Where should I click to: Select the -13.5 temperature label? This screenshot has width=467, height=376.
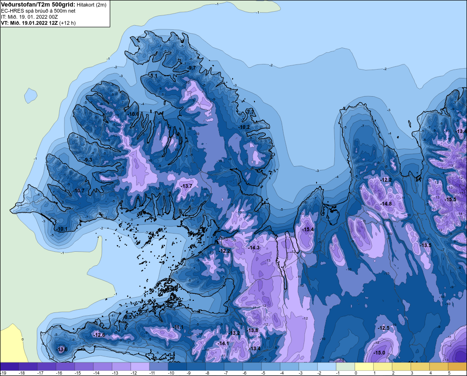(x=425, y=245)
